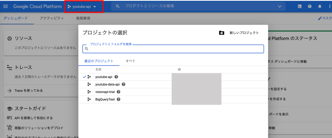Select the すべて tab in the dialog
The height and width of the screenshot is (138, 332).
(130, 61)
